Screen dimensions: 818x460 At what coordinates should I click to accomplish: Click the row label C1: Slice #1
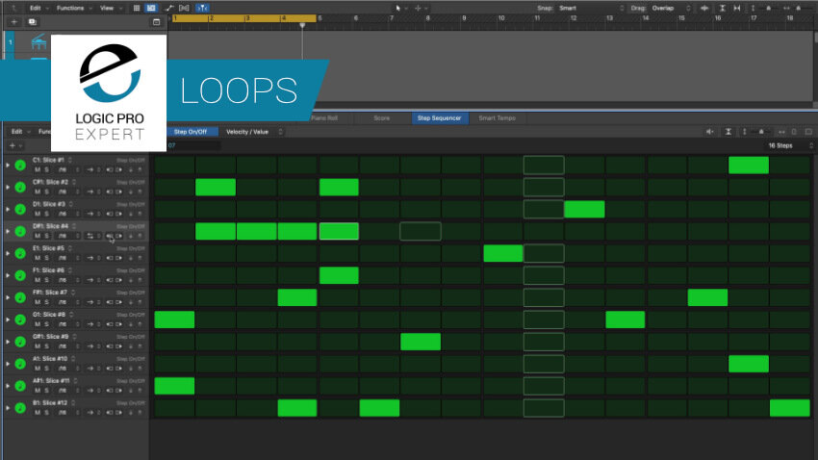48,160
